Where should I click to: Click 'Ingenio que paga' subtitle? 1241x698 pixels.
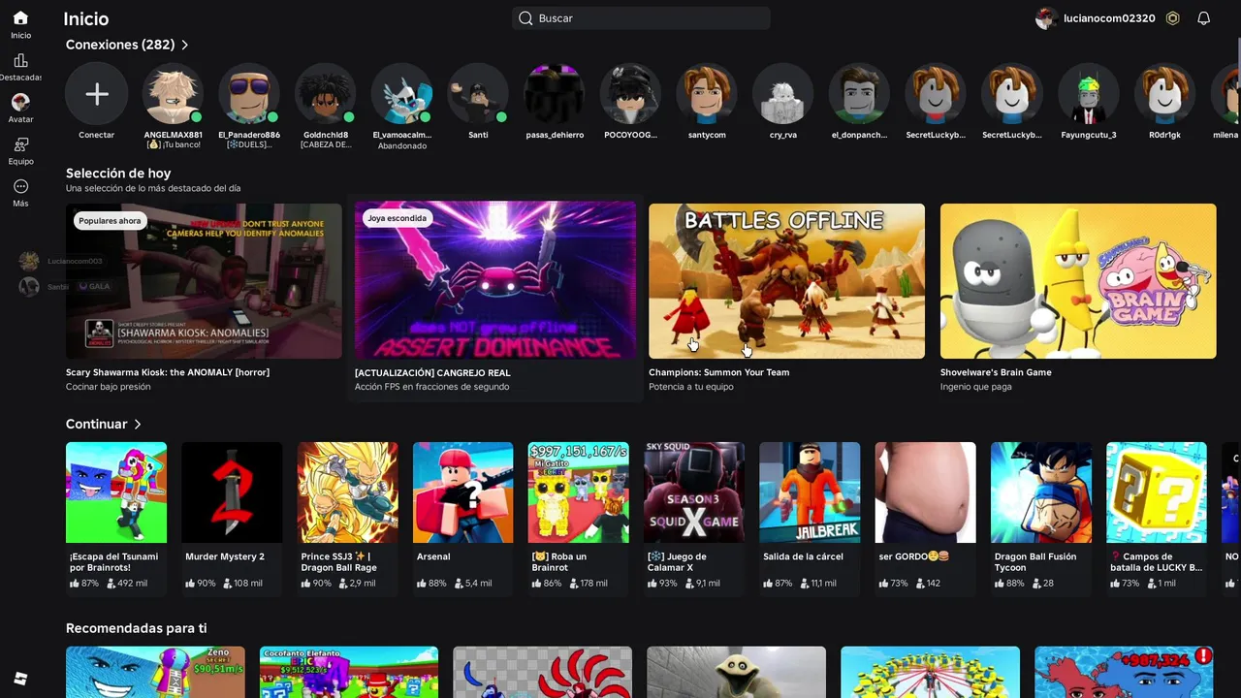click(x=975, y=387)
